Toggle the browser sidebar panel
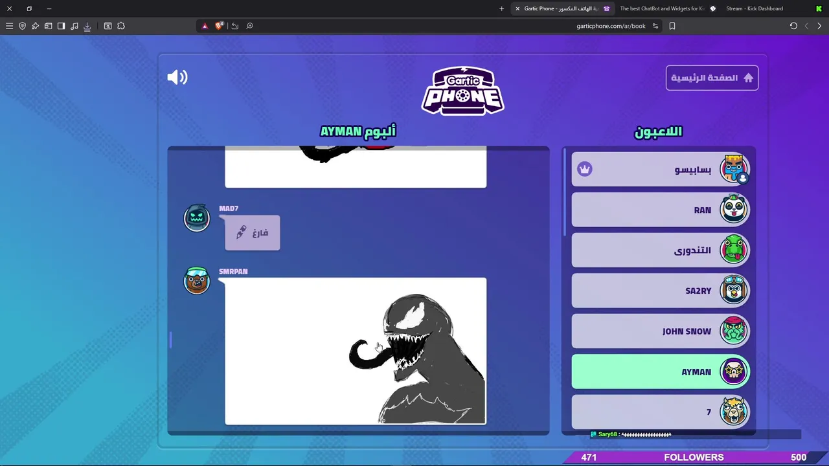829x466 pixels. click(x=61, y=26)
